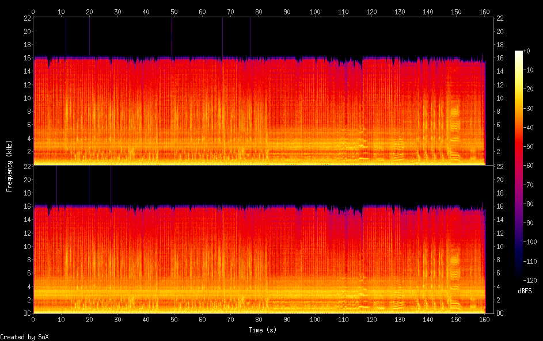
Task: Select the "+0" value on the dBFS scale
Action: [x=526, y=51]
